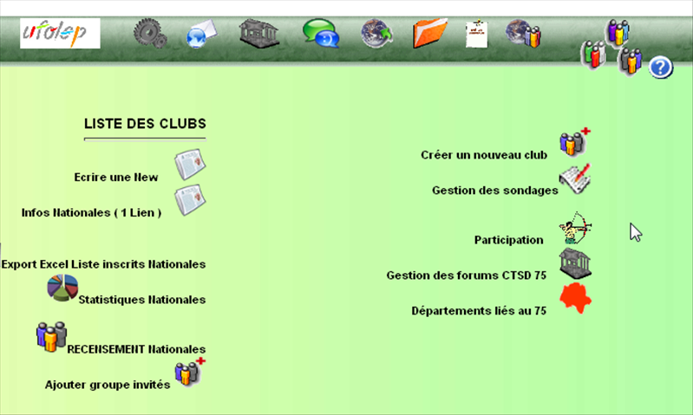Screen dimensions: 693x415
Task: Open the gears settings icon in toolbar
Action: coord(149,34)
